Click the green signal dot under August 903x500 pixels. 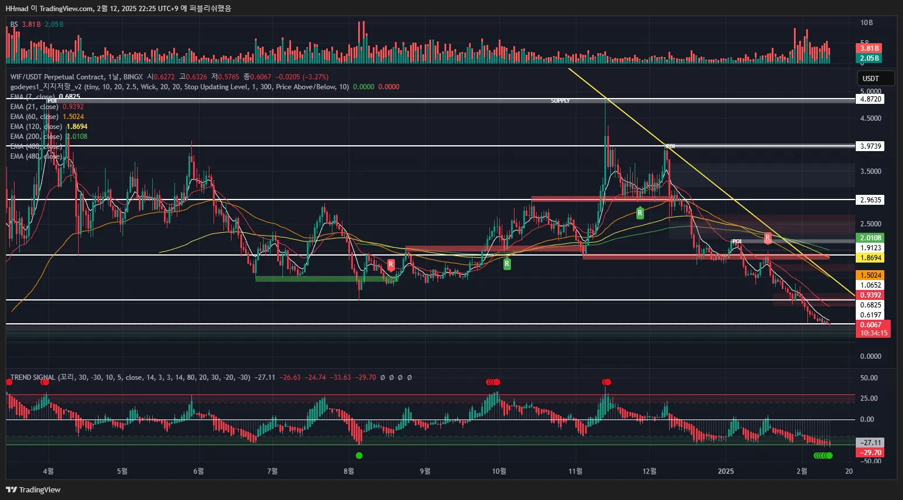359,455
